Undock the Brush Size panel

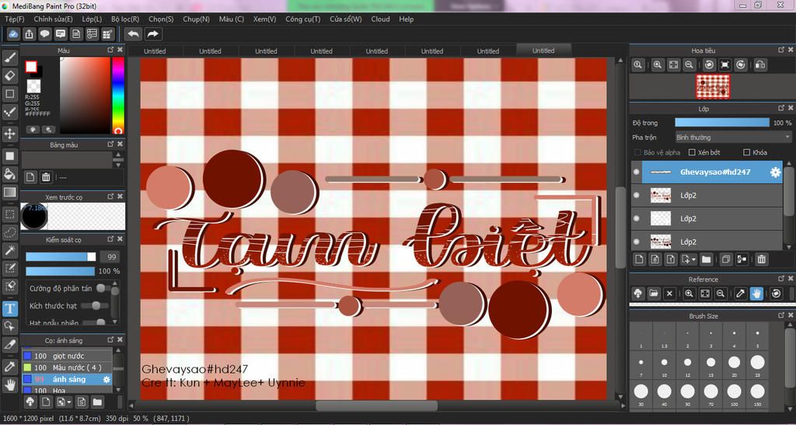(781, 315)
